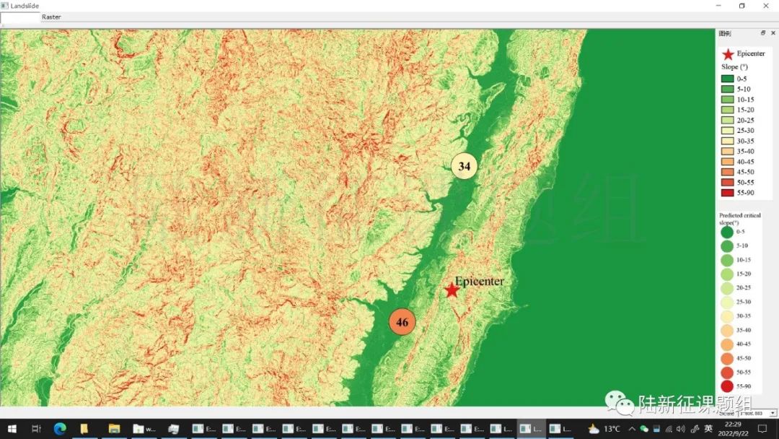Image resolution: width=779 pixels, height=439 pixels.
Task: Switch input language via 英 indicator
Action: click(x=708, y=429)
